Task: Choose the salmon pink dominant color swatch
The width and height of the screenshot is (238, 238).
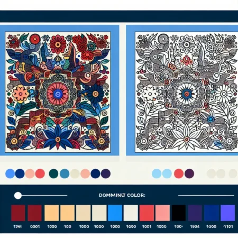Action: (x=162, y=213)
